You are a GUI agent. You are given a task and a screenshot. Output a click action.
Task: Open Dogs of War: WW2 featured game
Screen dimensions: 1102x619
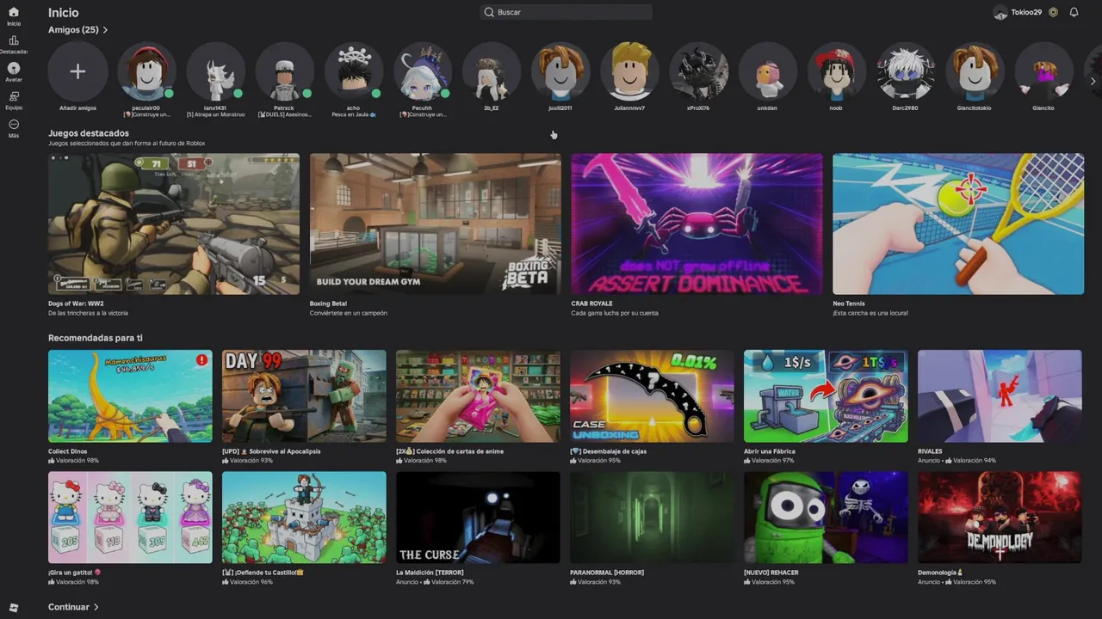(x=174, y=224)
